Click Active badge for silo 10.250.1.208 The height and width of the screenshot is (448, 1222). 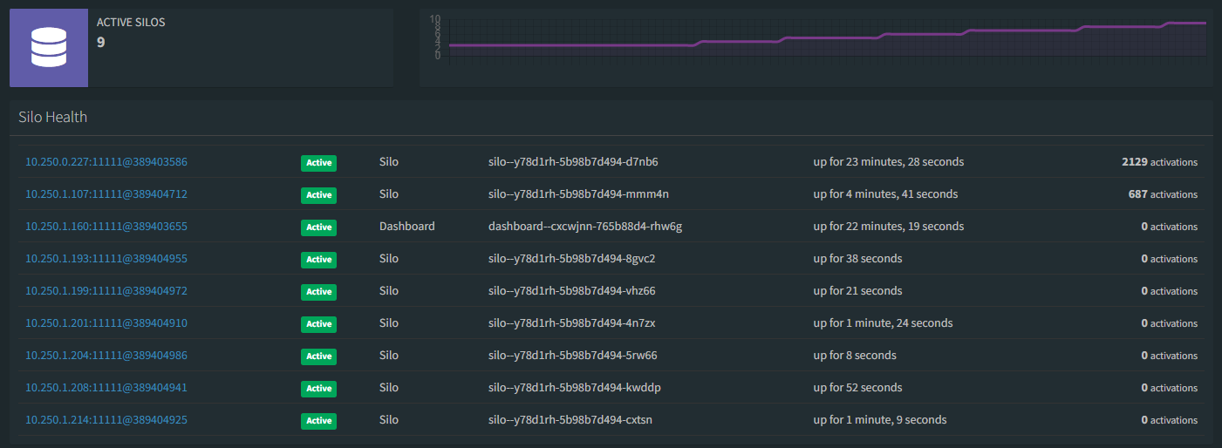tap(319, 389)
